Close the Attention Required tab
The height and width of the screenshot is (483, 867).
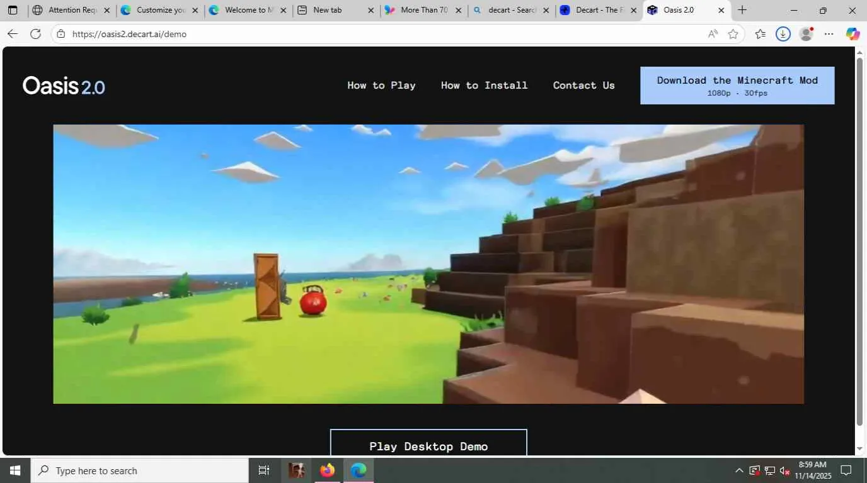point(106,10)
